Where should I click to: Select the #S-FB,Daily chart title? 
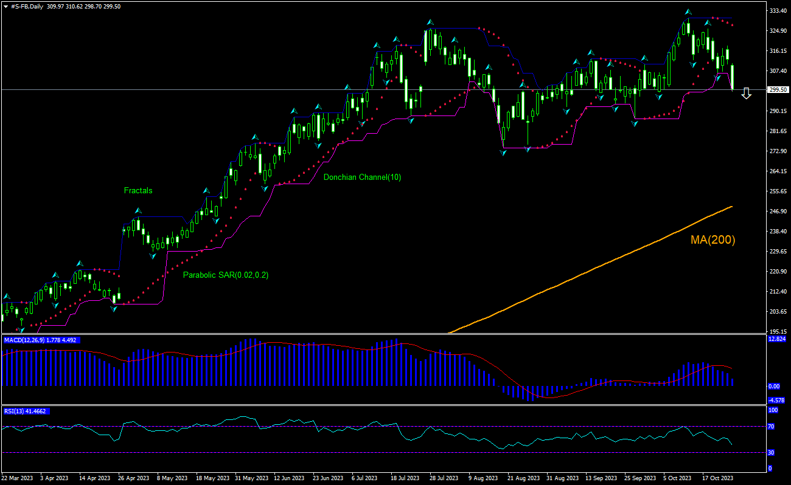point(27,5)
